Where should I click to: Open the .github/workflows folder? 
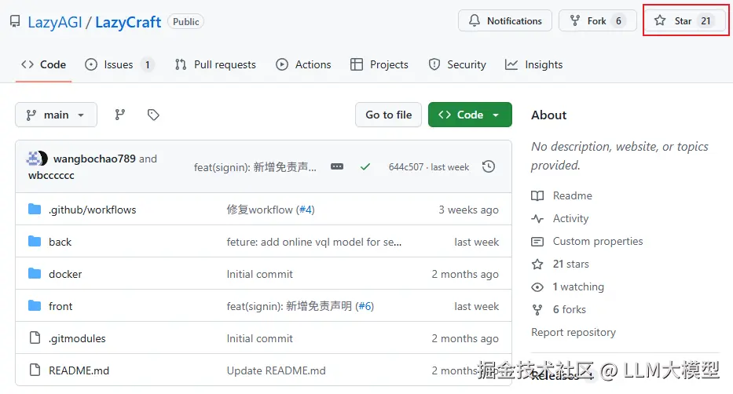pos(92,210)
